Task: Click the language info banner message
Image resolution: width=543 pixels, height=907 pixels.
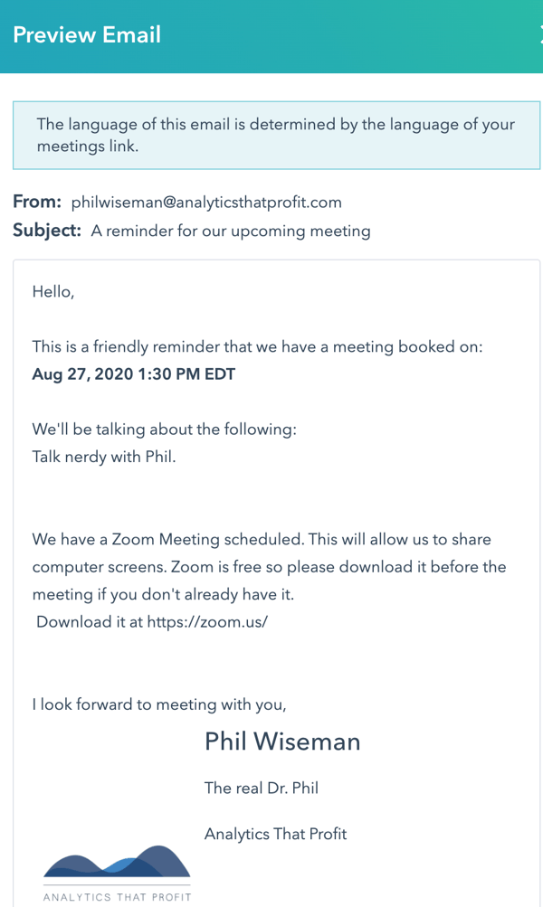Action: pyautogui.click(x=275, y=135)
